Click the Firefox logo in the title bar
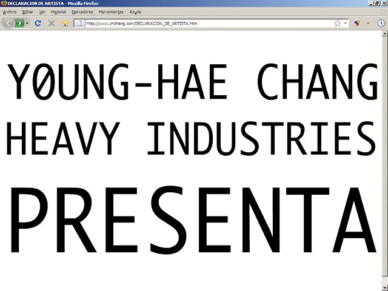The image size is (388, 291). click(x=4, y=3)
